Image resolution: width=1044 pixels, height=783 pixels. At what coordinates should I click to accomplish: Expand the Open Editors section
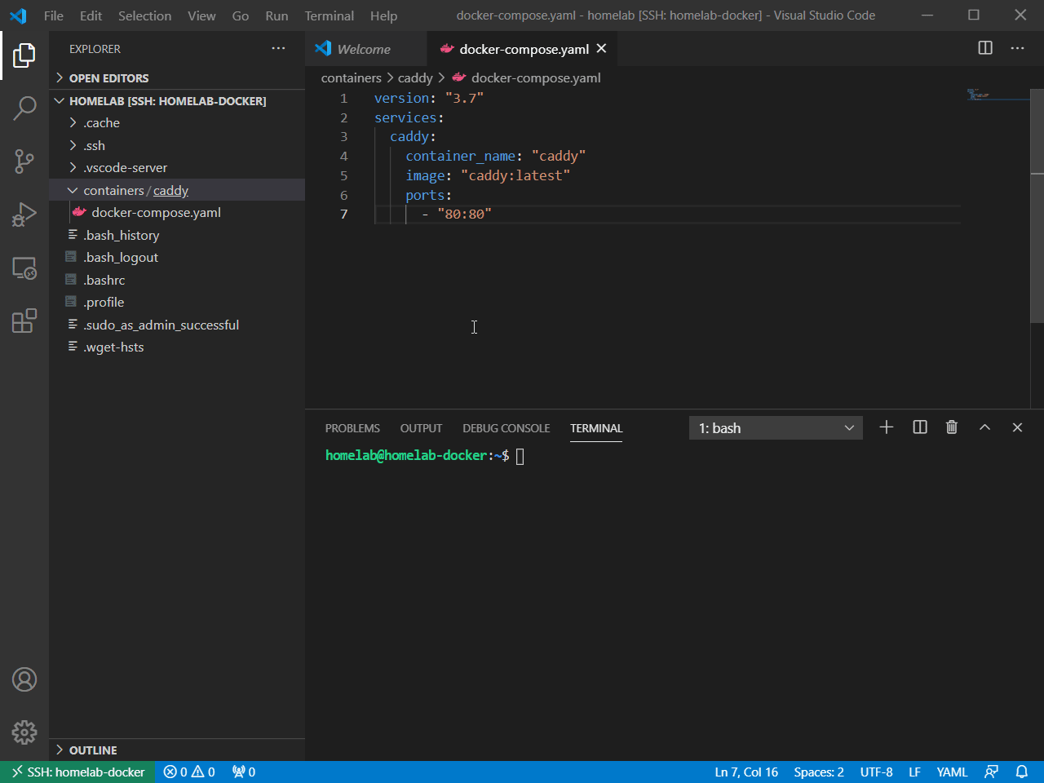point(177,78)
